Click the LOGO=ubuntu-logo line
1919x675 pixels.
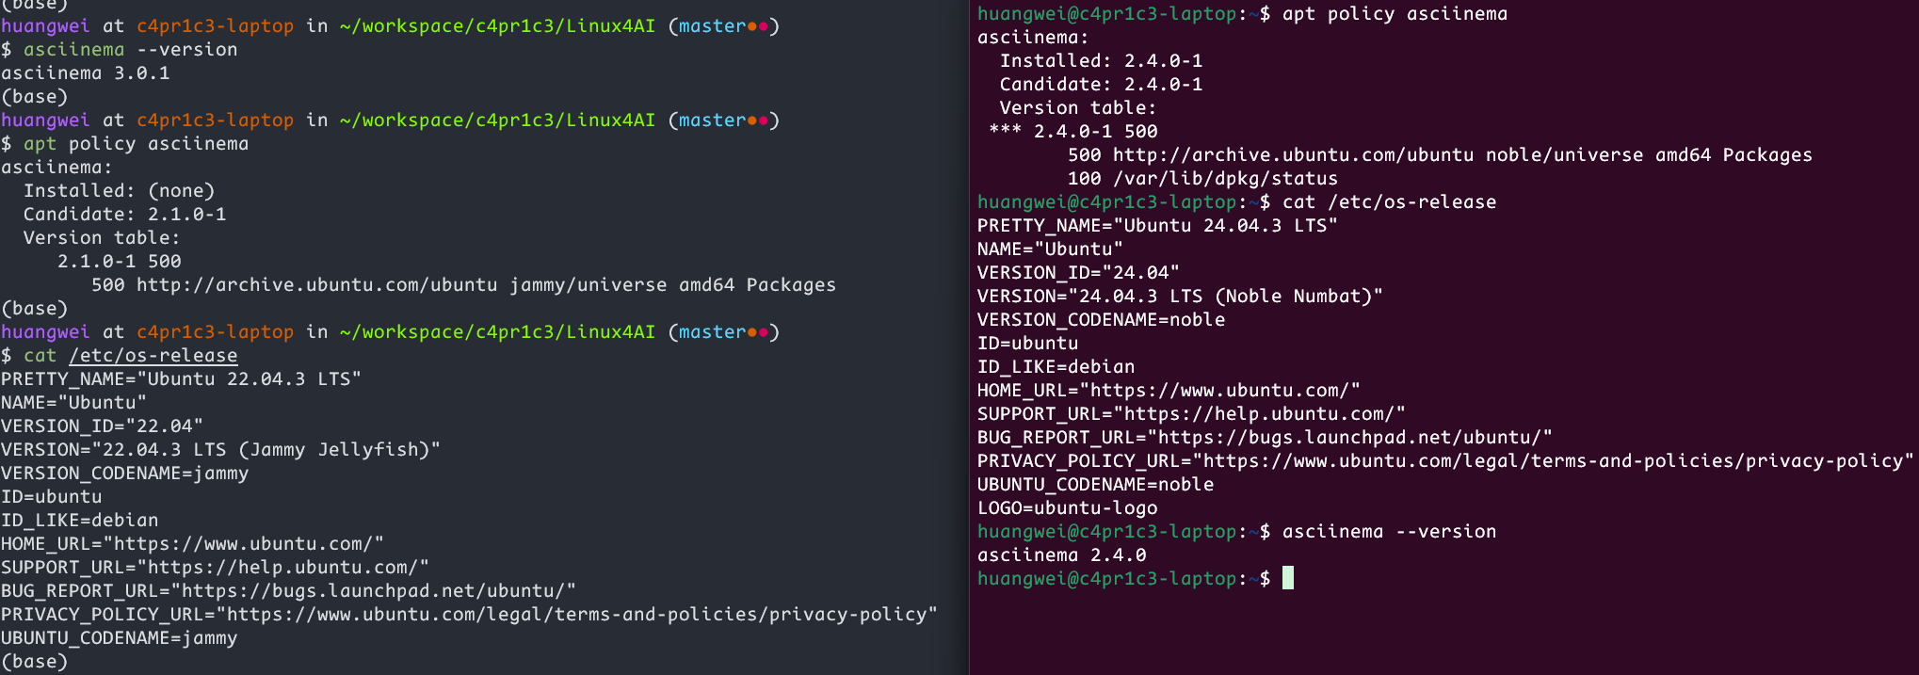1067,507
